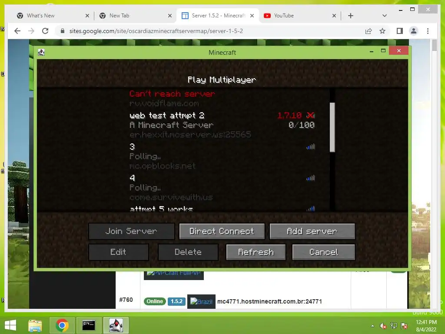Click the Join Server button
This screenshot has width=445, height=334.
tap(131, 231)
